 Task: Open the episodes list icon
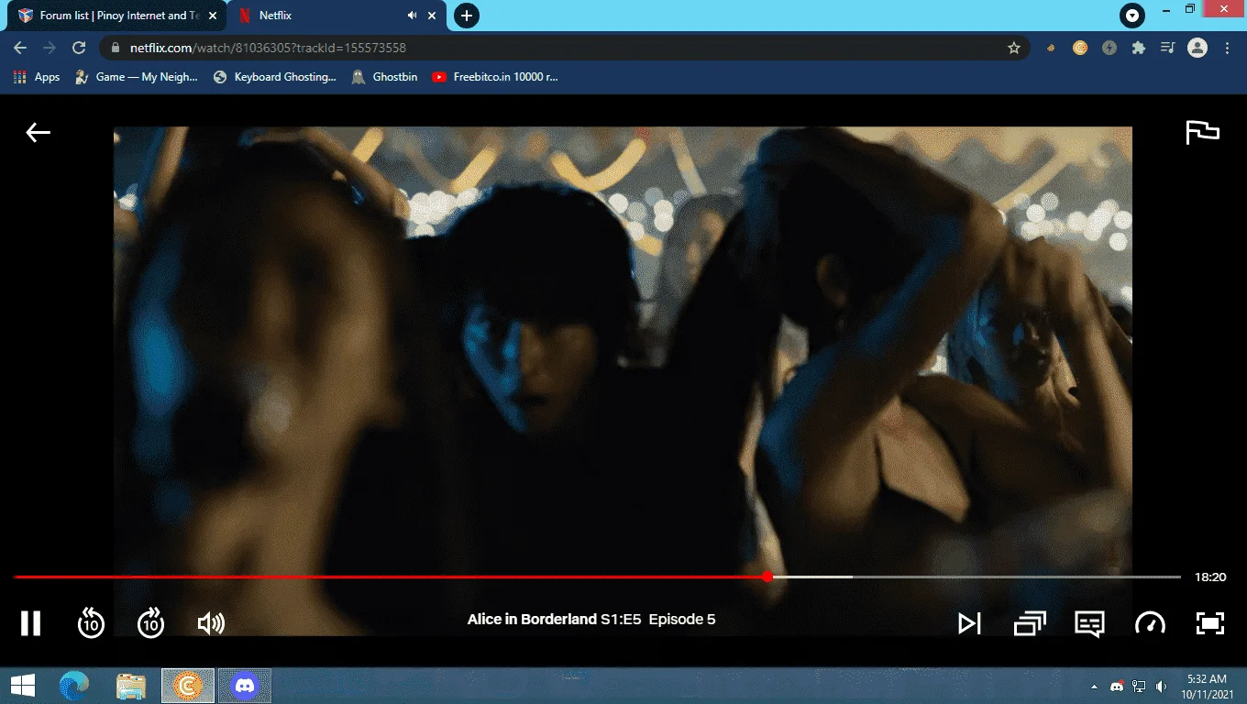1030,623
